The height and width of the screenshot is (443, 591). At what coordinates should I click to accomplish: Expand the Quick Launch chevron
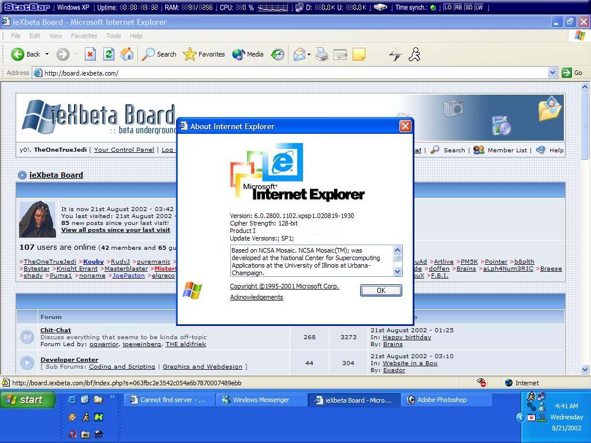(x=113, y=397)
